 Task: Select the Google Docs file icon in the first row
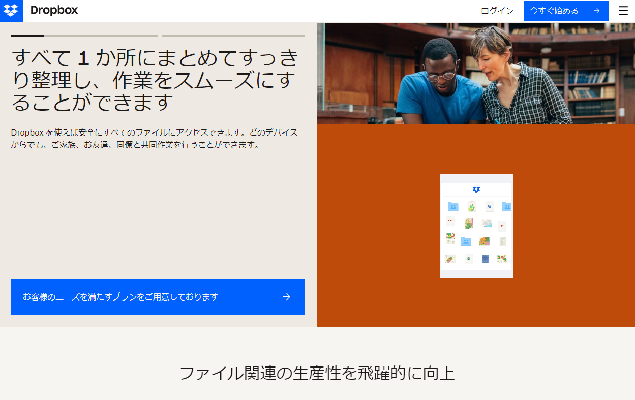pyautogui.click(x=489, y=206)
